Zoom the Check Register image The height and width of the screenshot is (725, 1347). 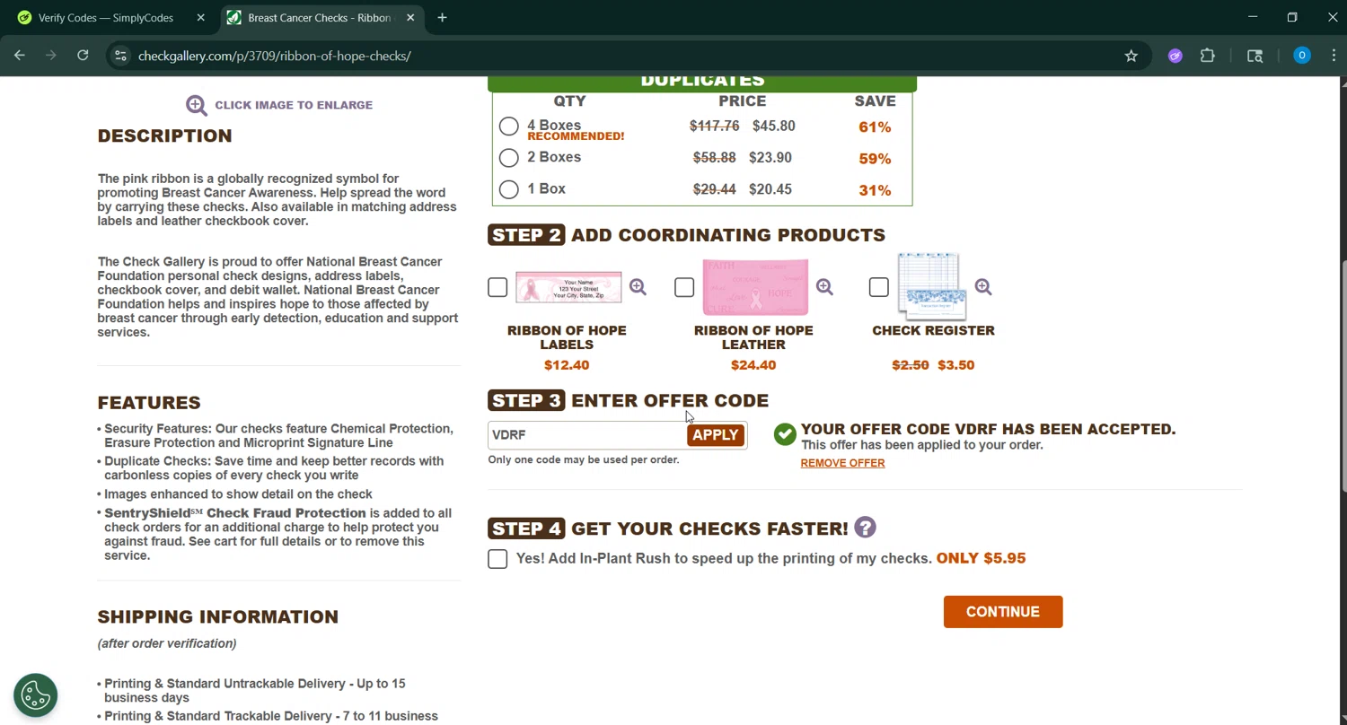pyautogui.click(x=983, y=287)
